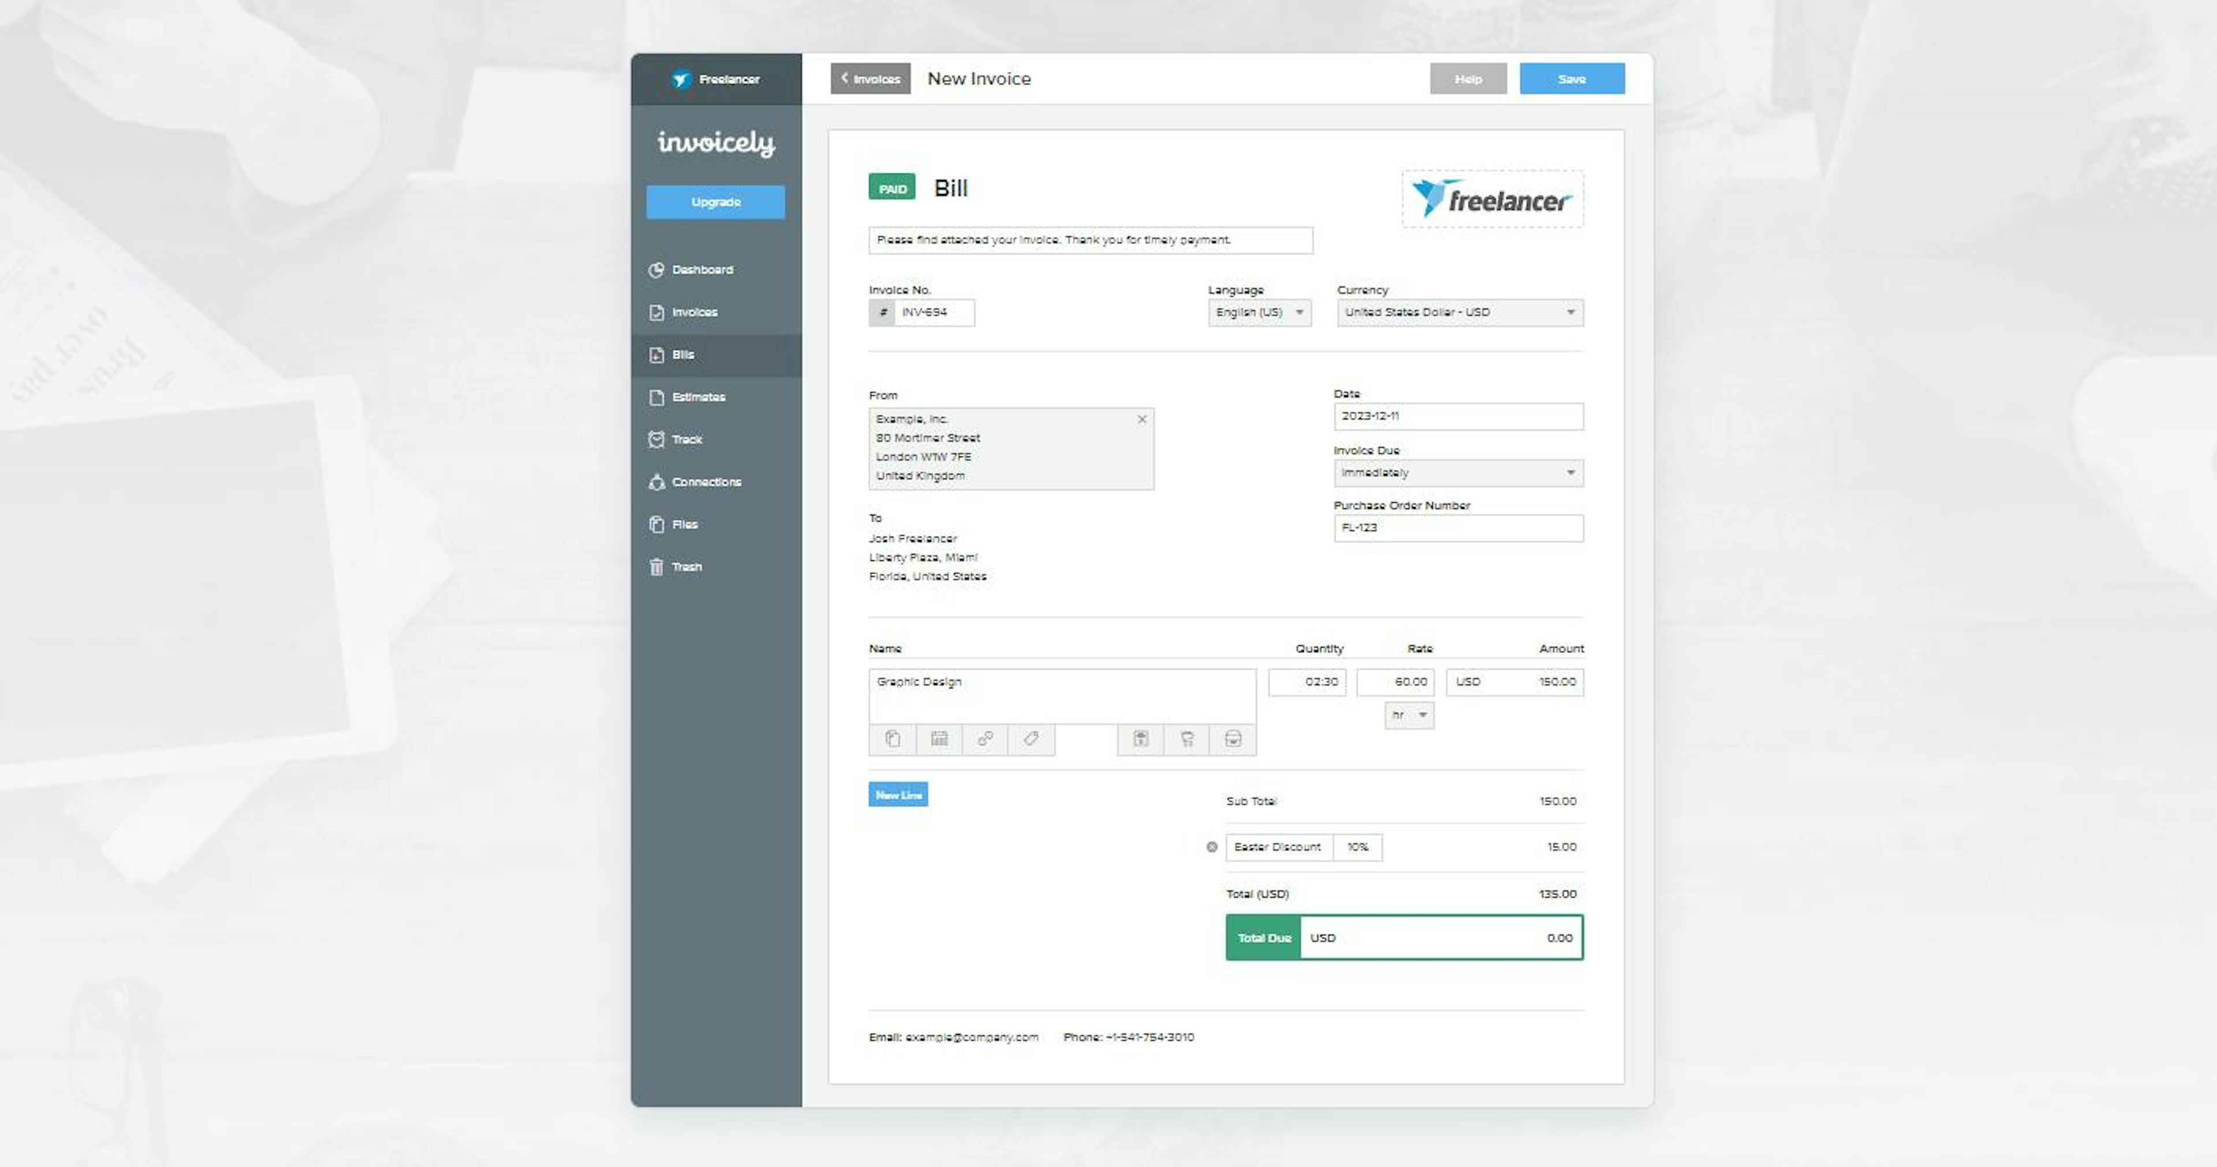
Task: Click the Help button
Action: 1468,78
